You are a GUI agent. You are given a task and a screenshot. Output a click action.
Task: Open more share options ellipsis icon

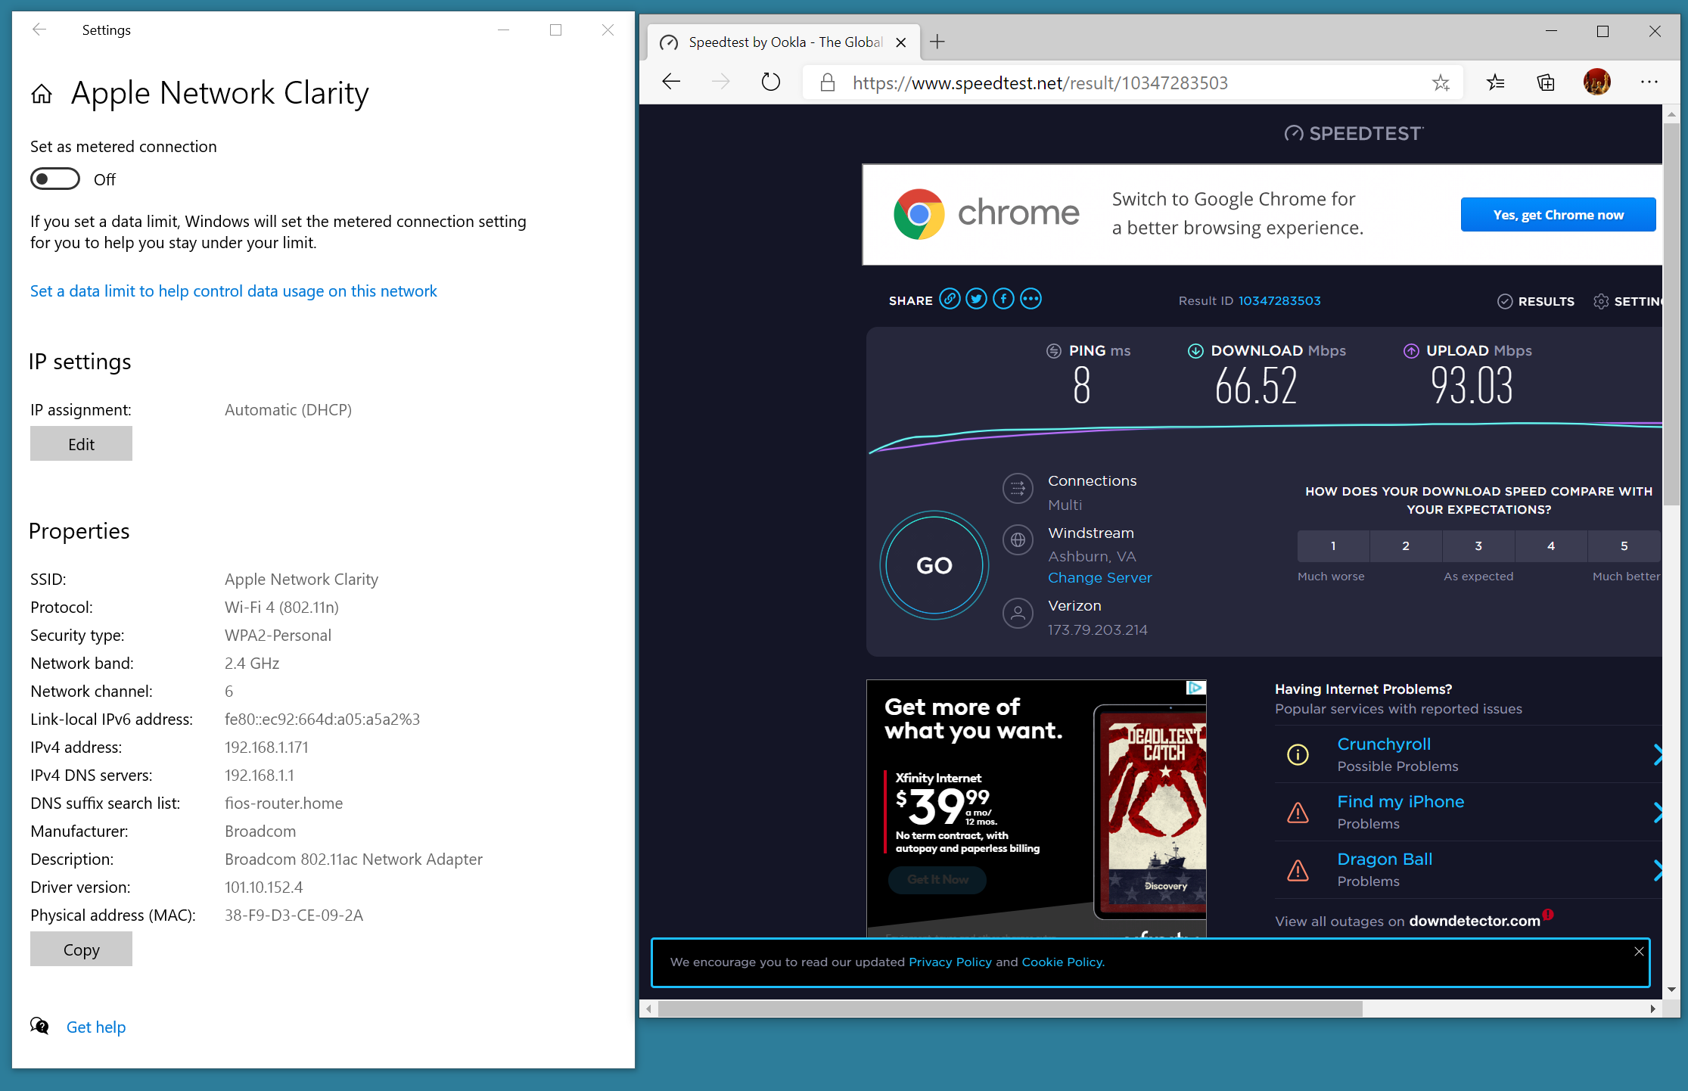point(1031,300)
